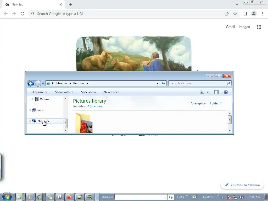Viewport: 268px width, 201px height.
Task: Open Chrome's three-dot menu
Action: [x=262, y=14]
